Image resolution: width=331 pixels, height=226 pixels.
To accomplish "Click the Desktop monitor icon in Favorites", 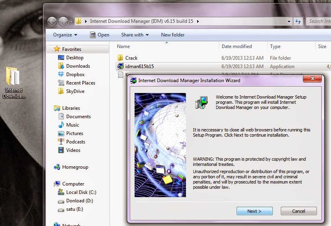I will pos(61,57).
